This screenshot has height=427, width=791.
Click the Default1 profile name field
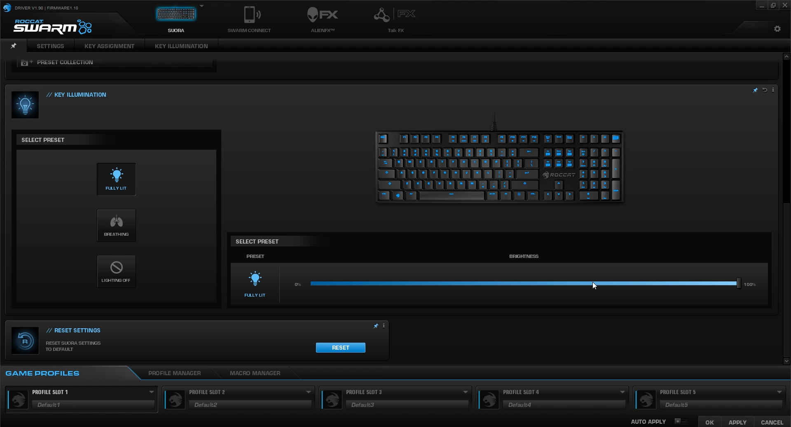94,405
